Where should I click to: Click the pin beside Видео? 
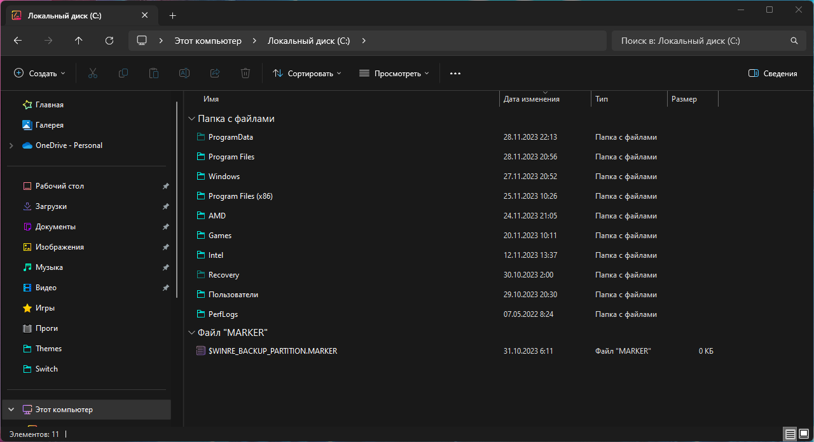[x=165, y=288]
